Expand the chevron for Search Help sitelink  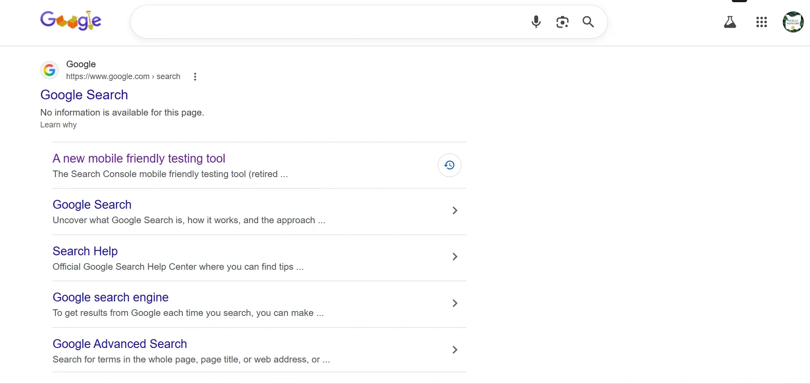455,257
